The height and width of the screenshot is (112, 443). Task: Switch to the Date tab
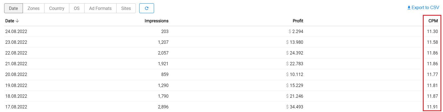tap(13, 8)
